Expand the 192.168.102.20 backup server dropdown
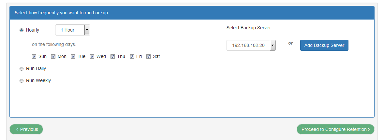Viewport: 384px width, 140px height. 248,45
